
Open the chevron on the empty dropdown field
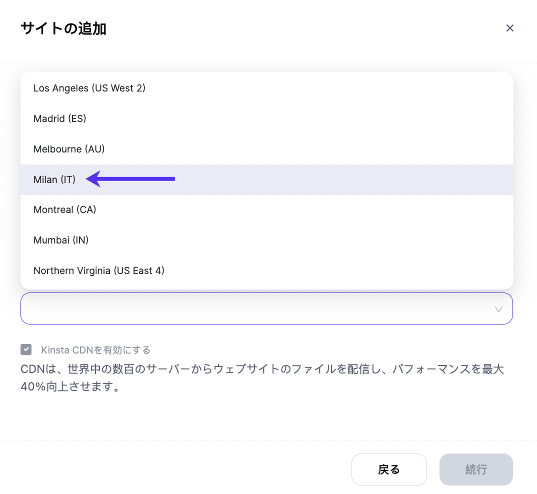click(x=498, y=309)
